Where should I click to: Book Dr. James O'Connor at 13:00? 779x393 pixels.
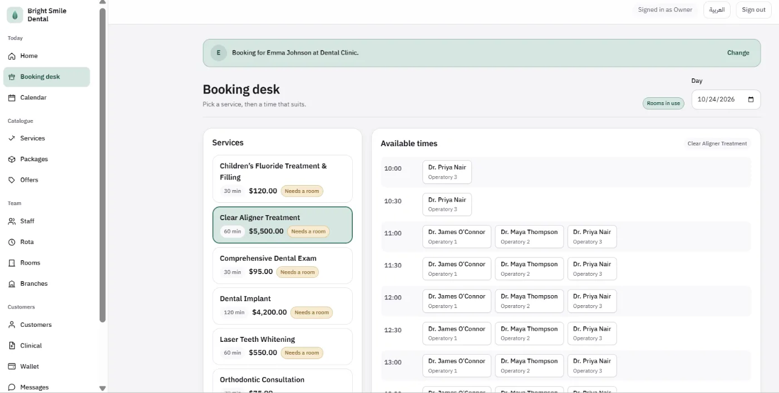457,366
